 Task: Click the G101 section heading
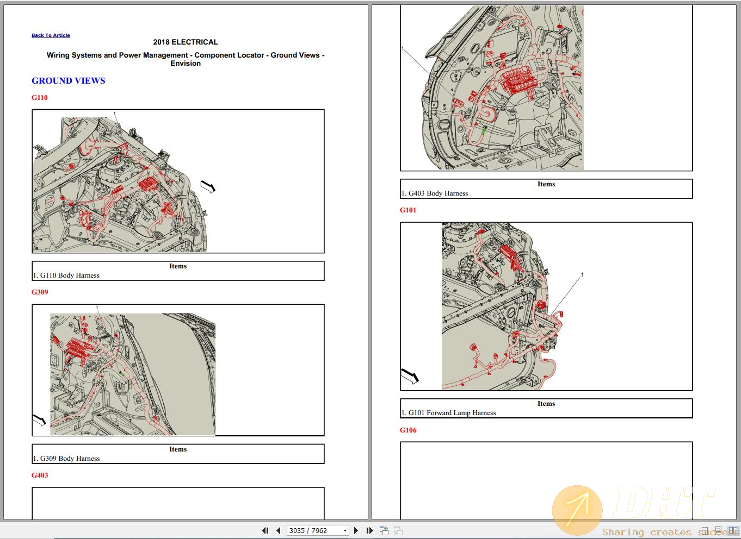pos(408,210)
